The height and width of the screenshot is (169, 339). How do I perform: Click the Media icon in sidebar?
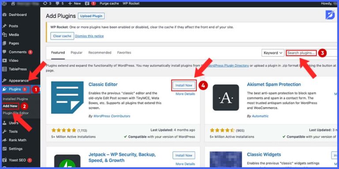click(4, 35)
